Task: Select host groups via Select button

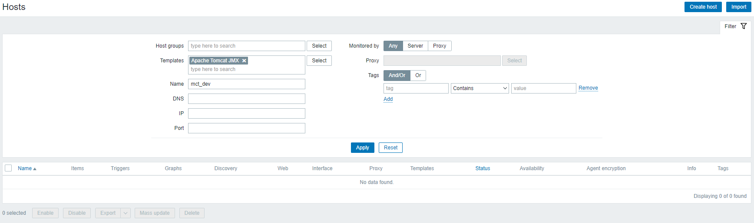Action: pos(319,46)
